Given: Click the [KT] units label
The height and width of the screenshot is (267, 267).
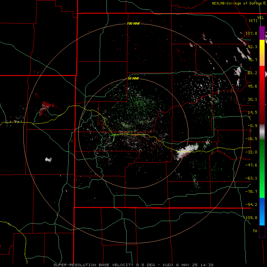Looking at the screenshot, I should tap(253, 20).
